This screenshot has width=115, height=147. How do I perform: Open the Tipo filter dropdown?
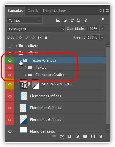coord(24,20)
